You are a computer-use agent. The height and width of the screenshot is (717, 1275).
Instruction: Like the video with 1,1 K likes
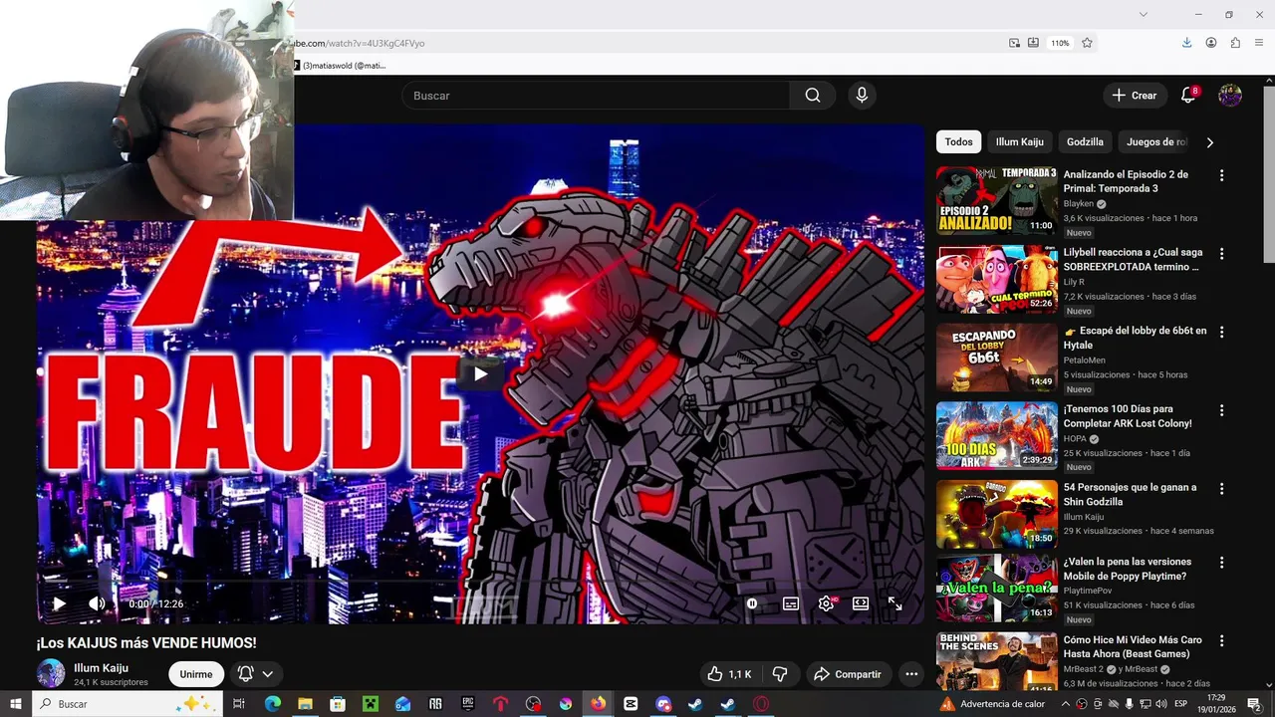point(730,674)
